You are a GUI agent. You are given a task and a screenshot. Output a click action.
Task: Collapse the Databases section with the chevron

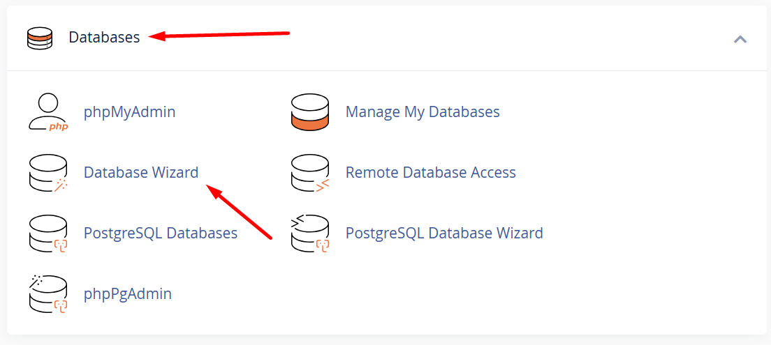pos(740,39)
